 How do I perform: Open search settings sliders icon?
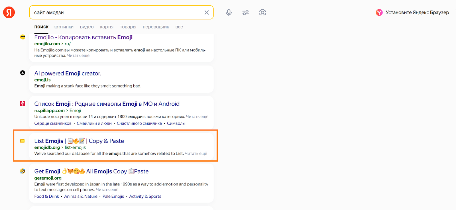coord(245,13)
